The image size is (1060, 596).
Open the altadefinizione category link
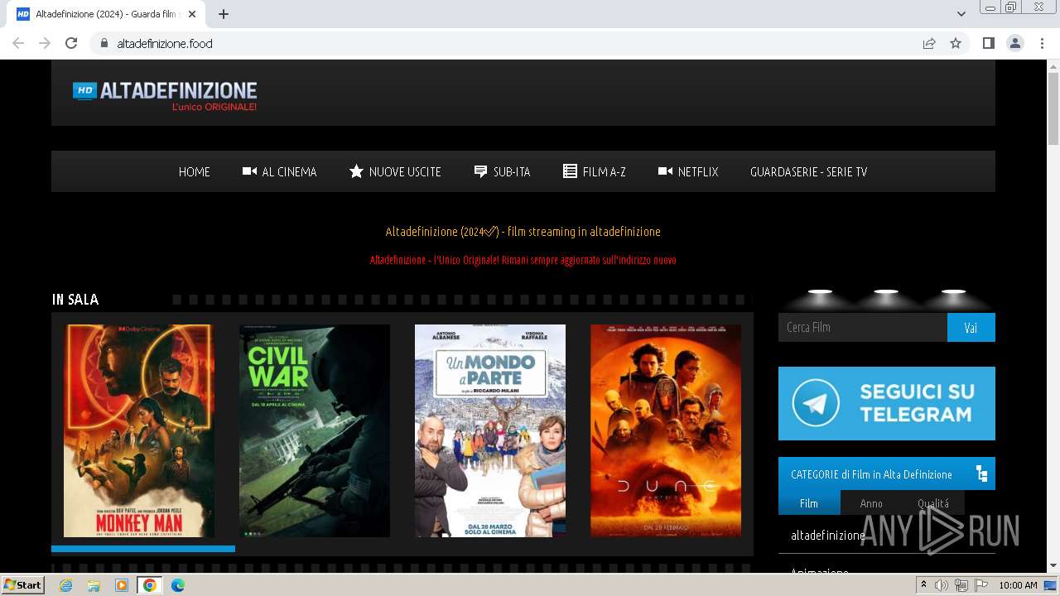click(828, 536)
